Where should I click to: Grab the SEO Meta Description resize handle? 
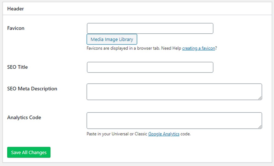pyautogui.click(x=260, y=98)
